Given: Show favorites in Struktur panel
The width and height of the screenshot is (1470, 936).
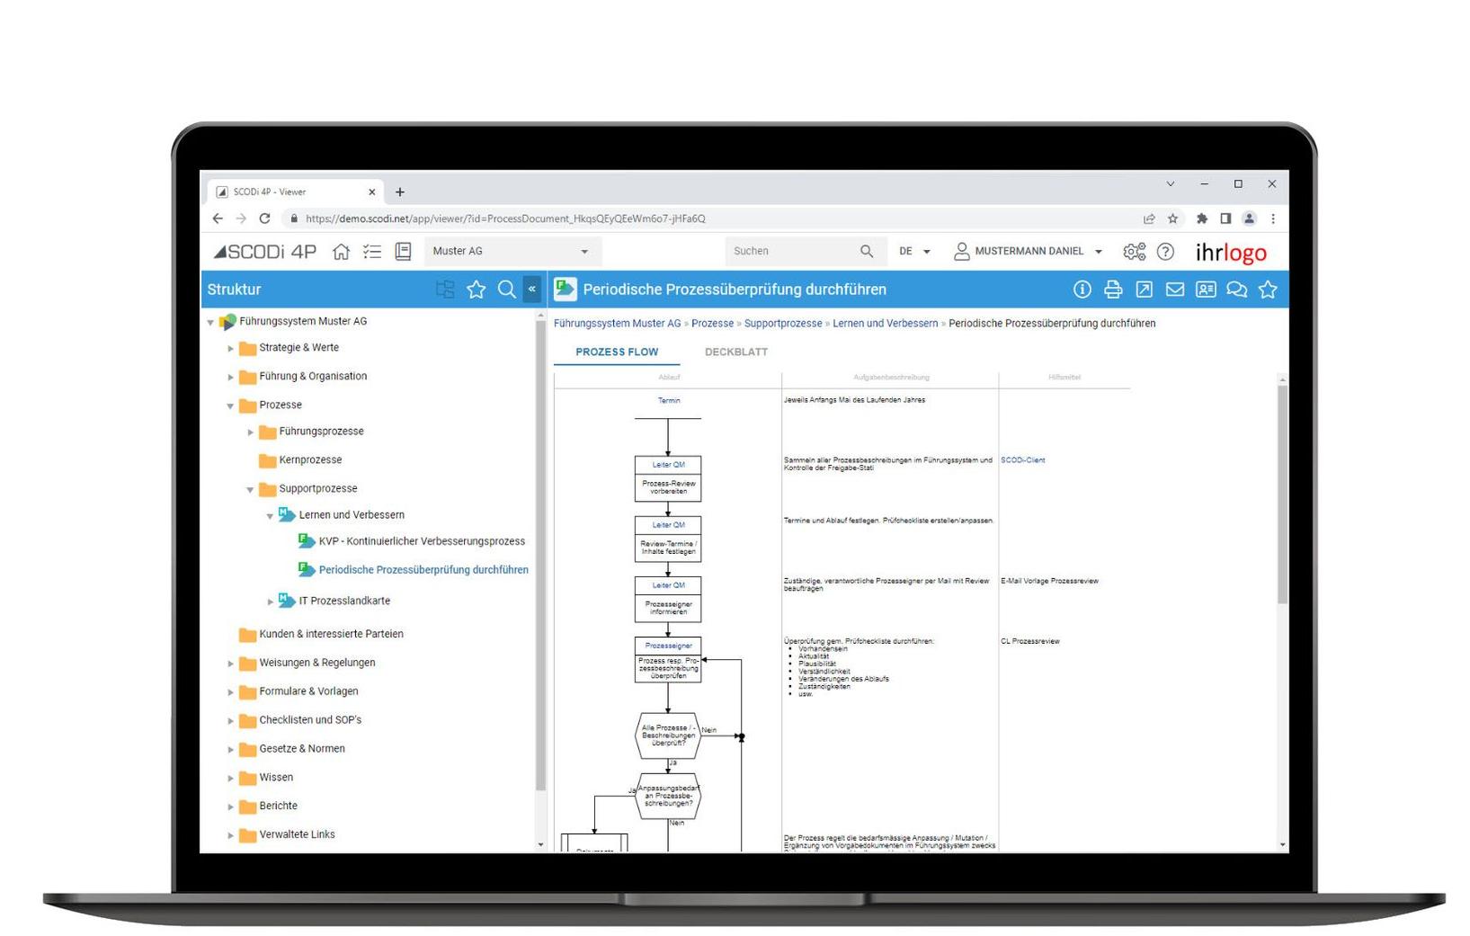Looking at the screenshot, I should click(x=477, y=290).
